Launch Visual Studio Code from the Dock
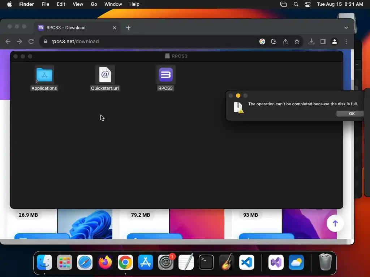The height and width of the screenshot is (277, 370). click(x=247, y=262)
